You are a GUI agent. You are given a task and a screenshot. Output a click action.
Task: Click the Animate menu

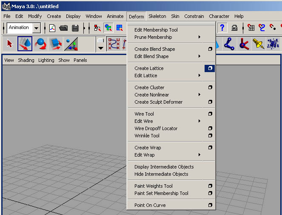click(x=115, y=16)
